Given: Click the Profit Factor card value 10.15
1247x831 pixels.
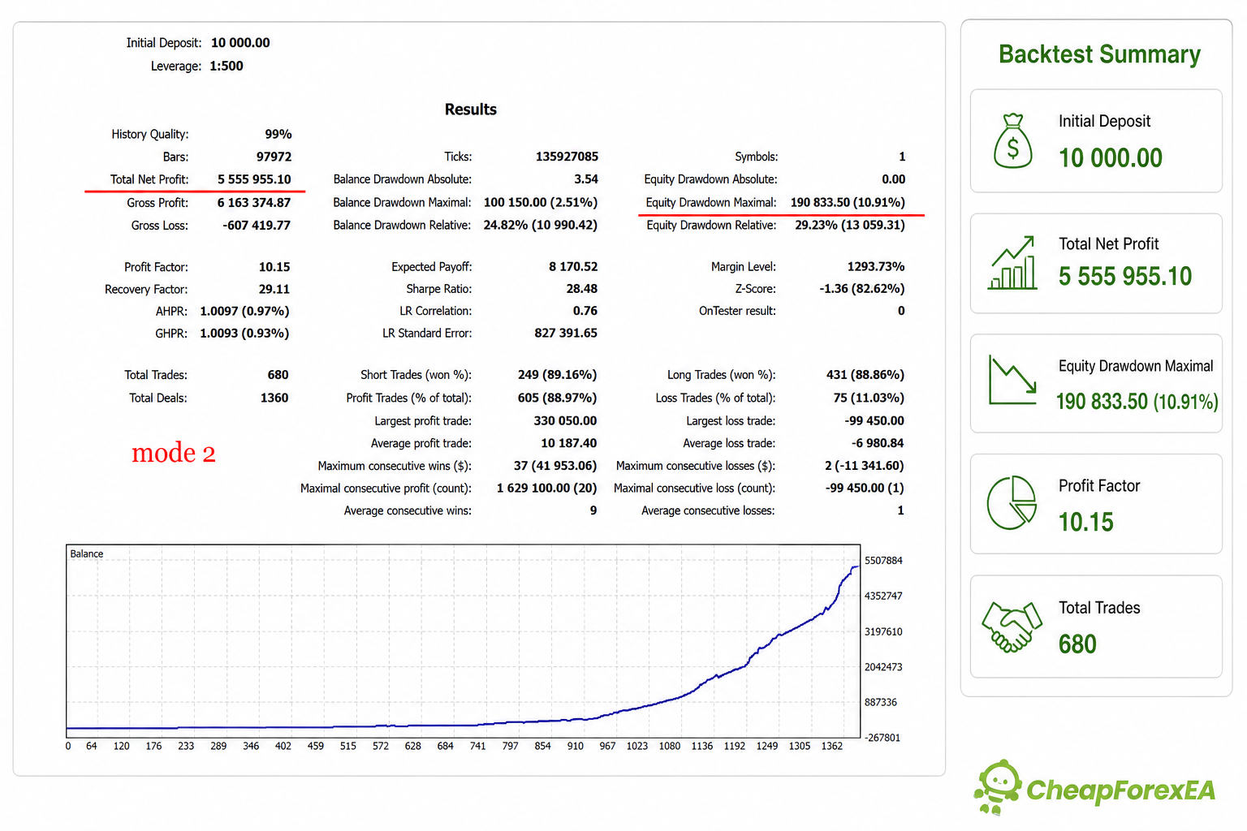Looking at the screenshot, I should coord(1085,523).
